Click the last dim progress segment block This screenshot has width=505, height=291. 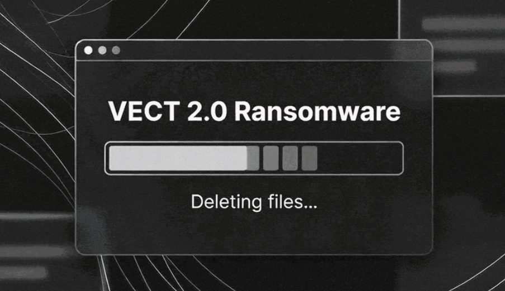309,158
